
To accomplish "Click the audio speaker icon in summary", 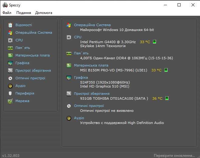I will coord(69,118).
